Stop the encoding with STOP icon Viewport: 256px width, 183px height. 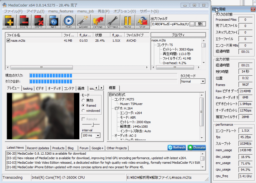pyautogui.click(x=142, y=22)
